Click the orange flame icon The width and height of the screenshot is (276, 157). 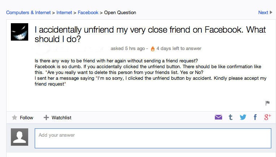pos(153,49)
